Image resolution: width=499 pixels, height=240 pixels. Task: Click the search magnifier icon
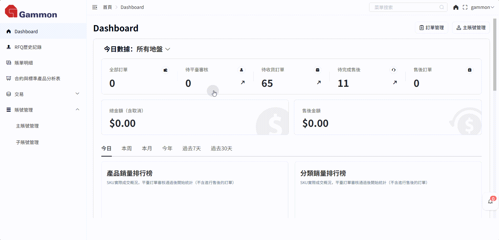coord(442,7)
